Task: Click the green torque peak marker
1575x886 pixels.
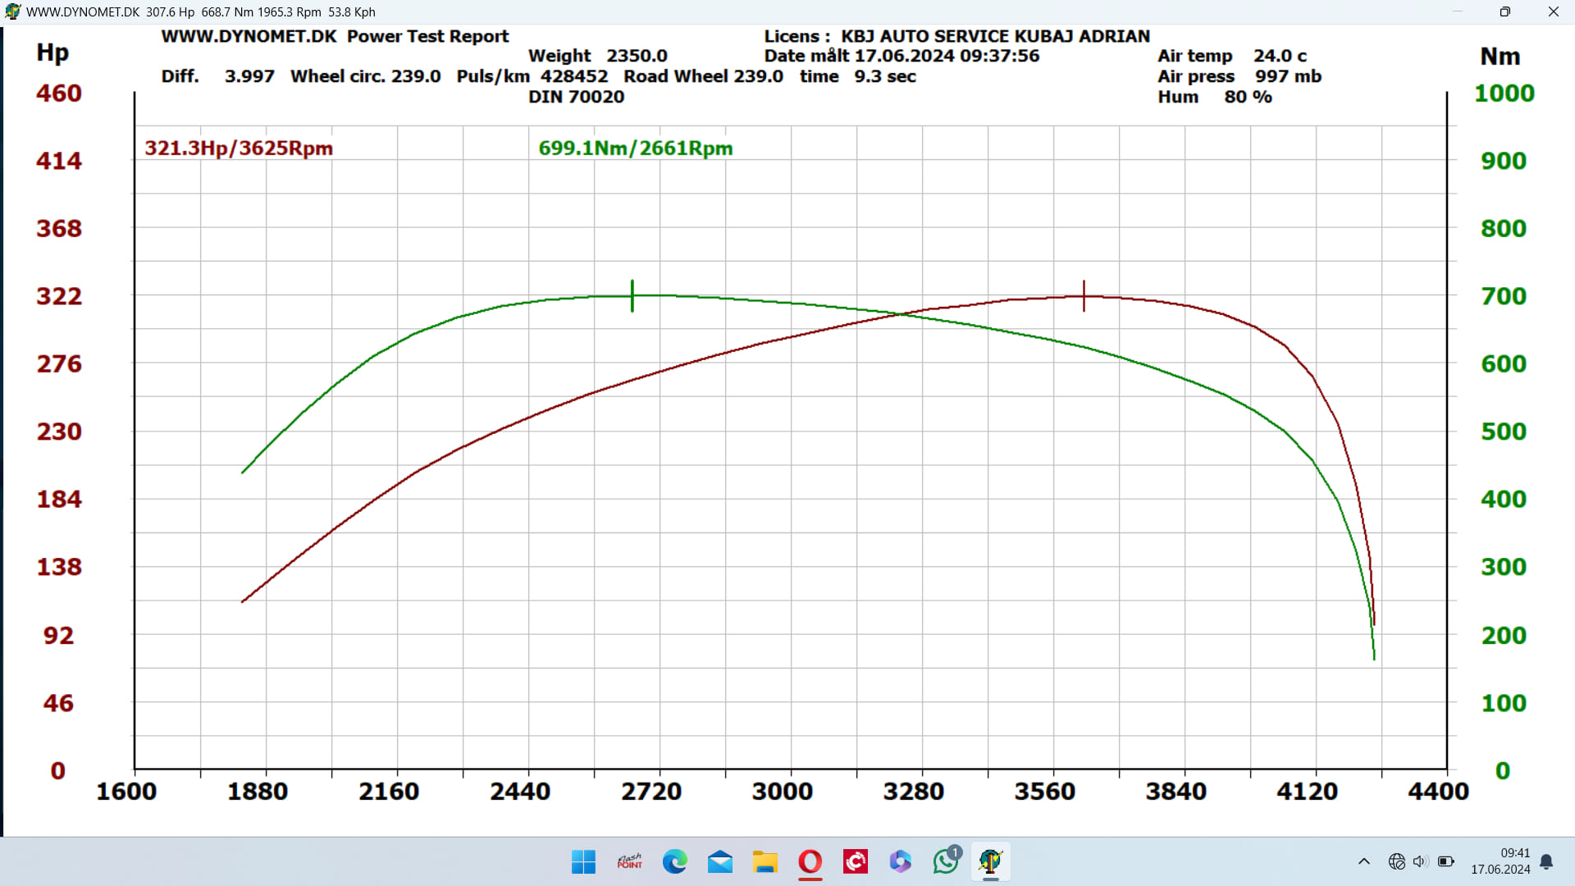Action: coord(632,296)
